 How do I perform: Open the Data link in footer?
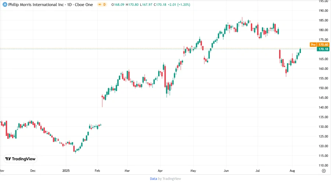153,179
